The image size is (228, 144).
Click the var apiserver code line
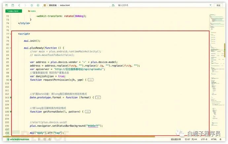(x=67, y=69)
